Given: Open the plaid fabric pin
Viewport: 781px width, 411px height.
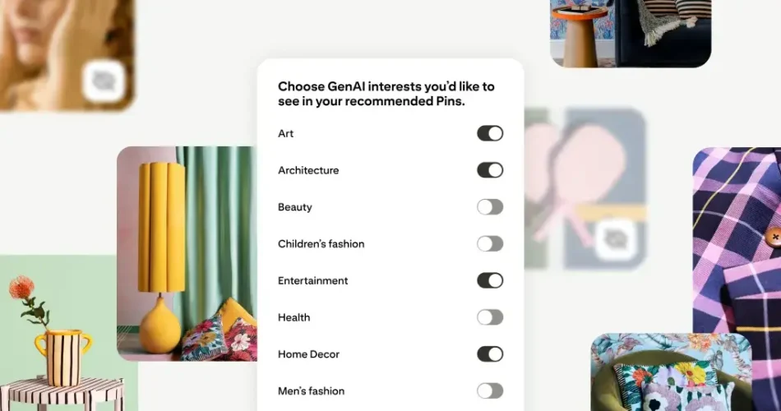Looking at the screenshot, I should [x=737, y=279].
